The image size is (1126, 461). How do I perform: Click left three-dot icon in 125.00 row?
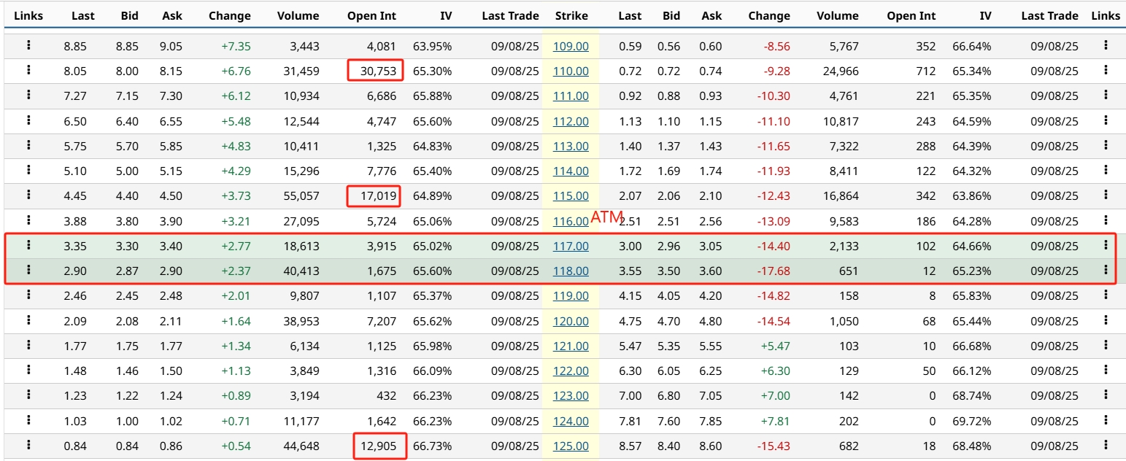point(28,445)
